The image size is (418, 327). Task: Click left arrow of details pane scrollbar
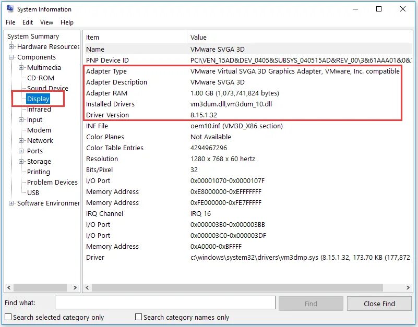pos(87,287)
